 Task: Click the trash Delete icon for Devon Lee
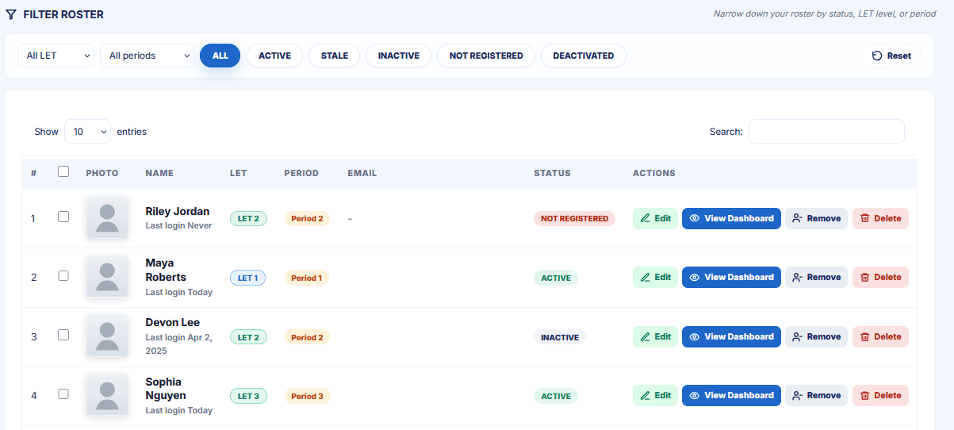point(865,336)
